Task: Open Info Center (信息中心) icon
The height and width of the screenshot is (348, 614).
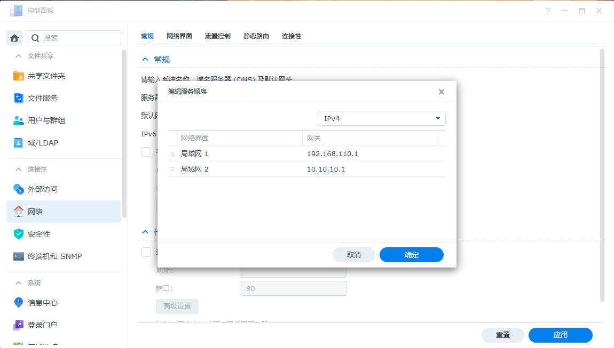Action: tap(19, 303)
